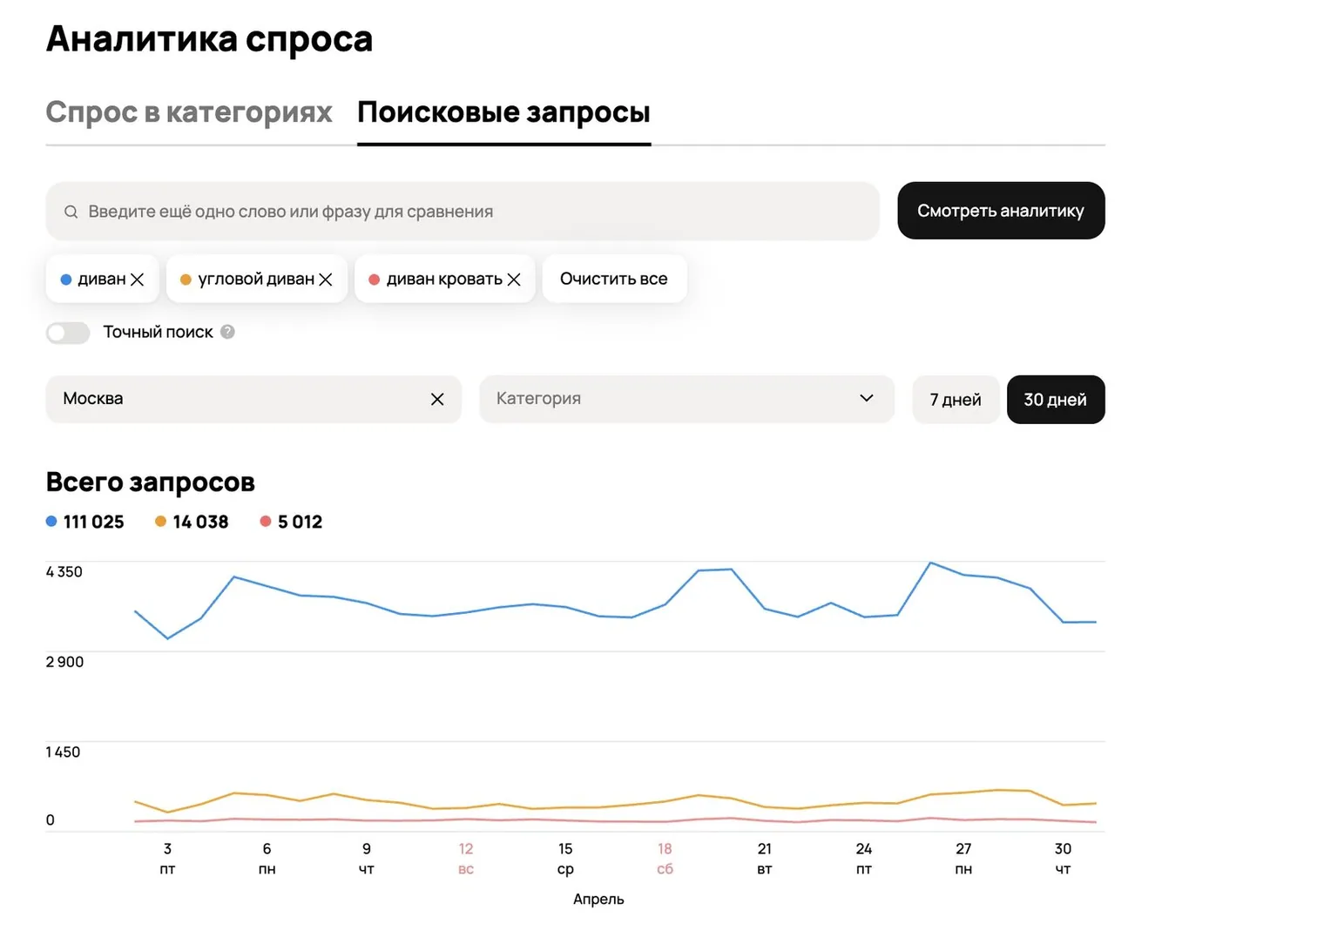Toggle the 'Точный поиск' switch
Viewport: 1324px width, 944px height.
pyautogui.click(x=68, y=333)
